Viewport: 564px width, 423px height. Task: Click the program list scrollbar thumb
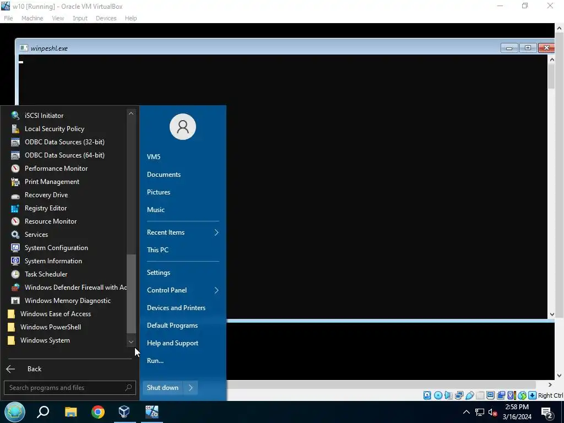(131, 294)
